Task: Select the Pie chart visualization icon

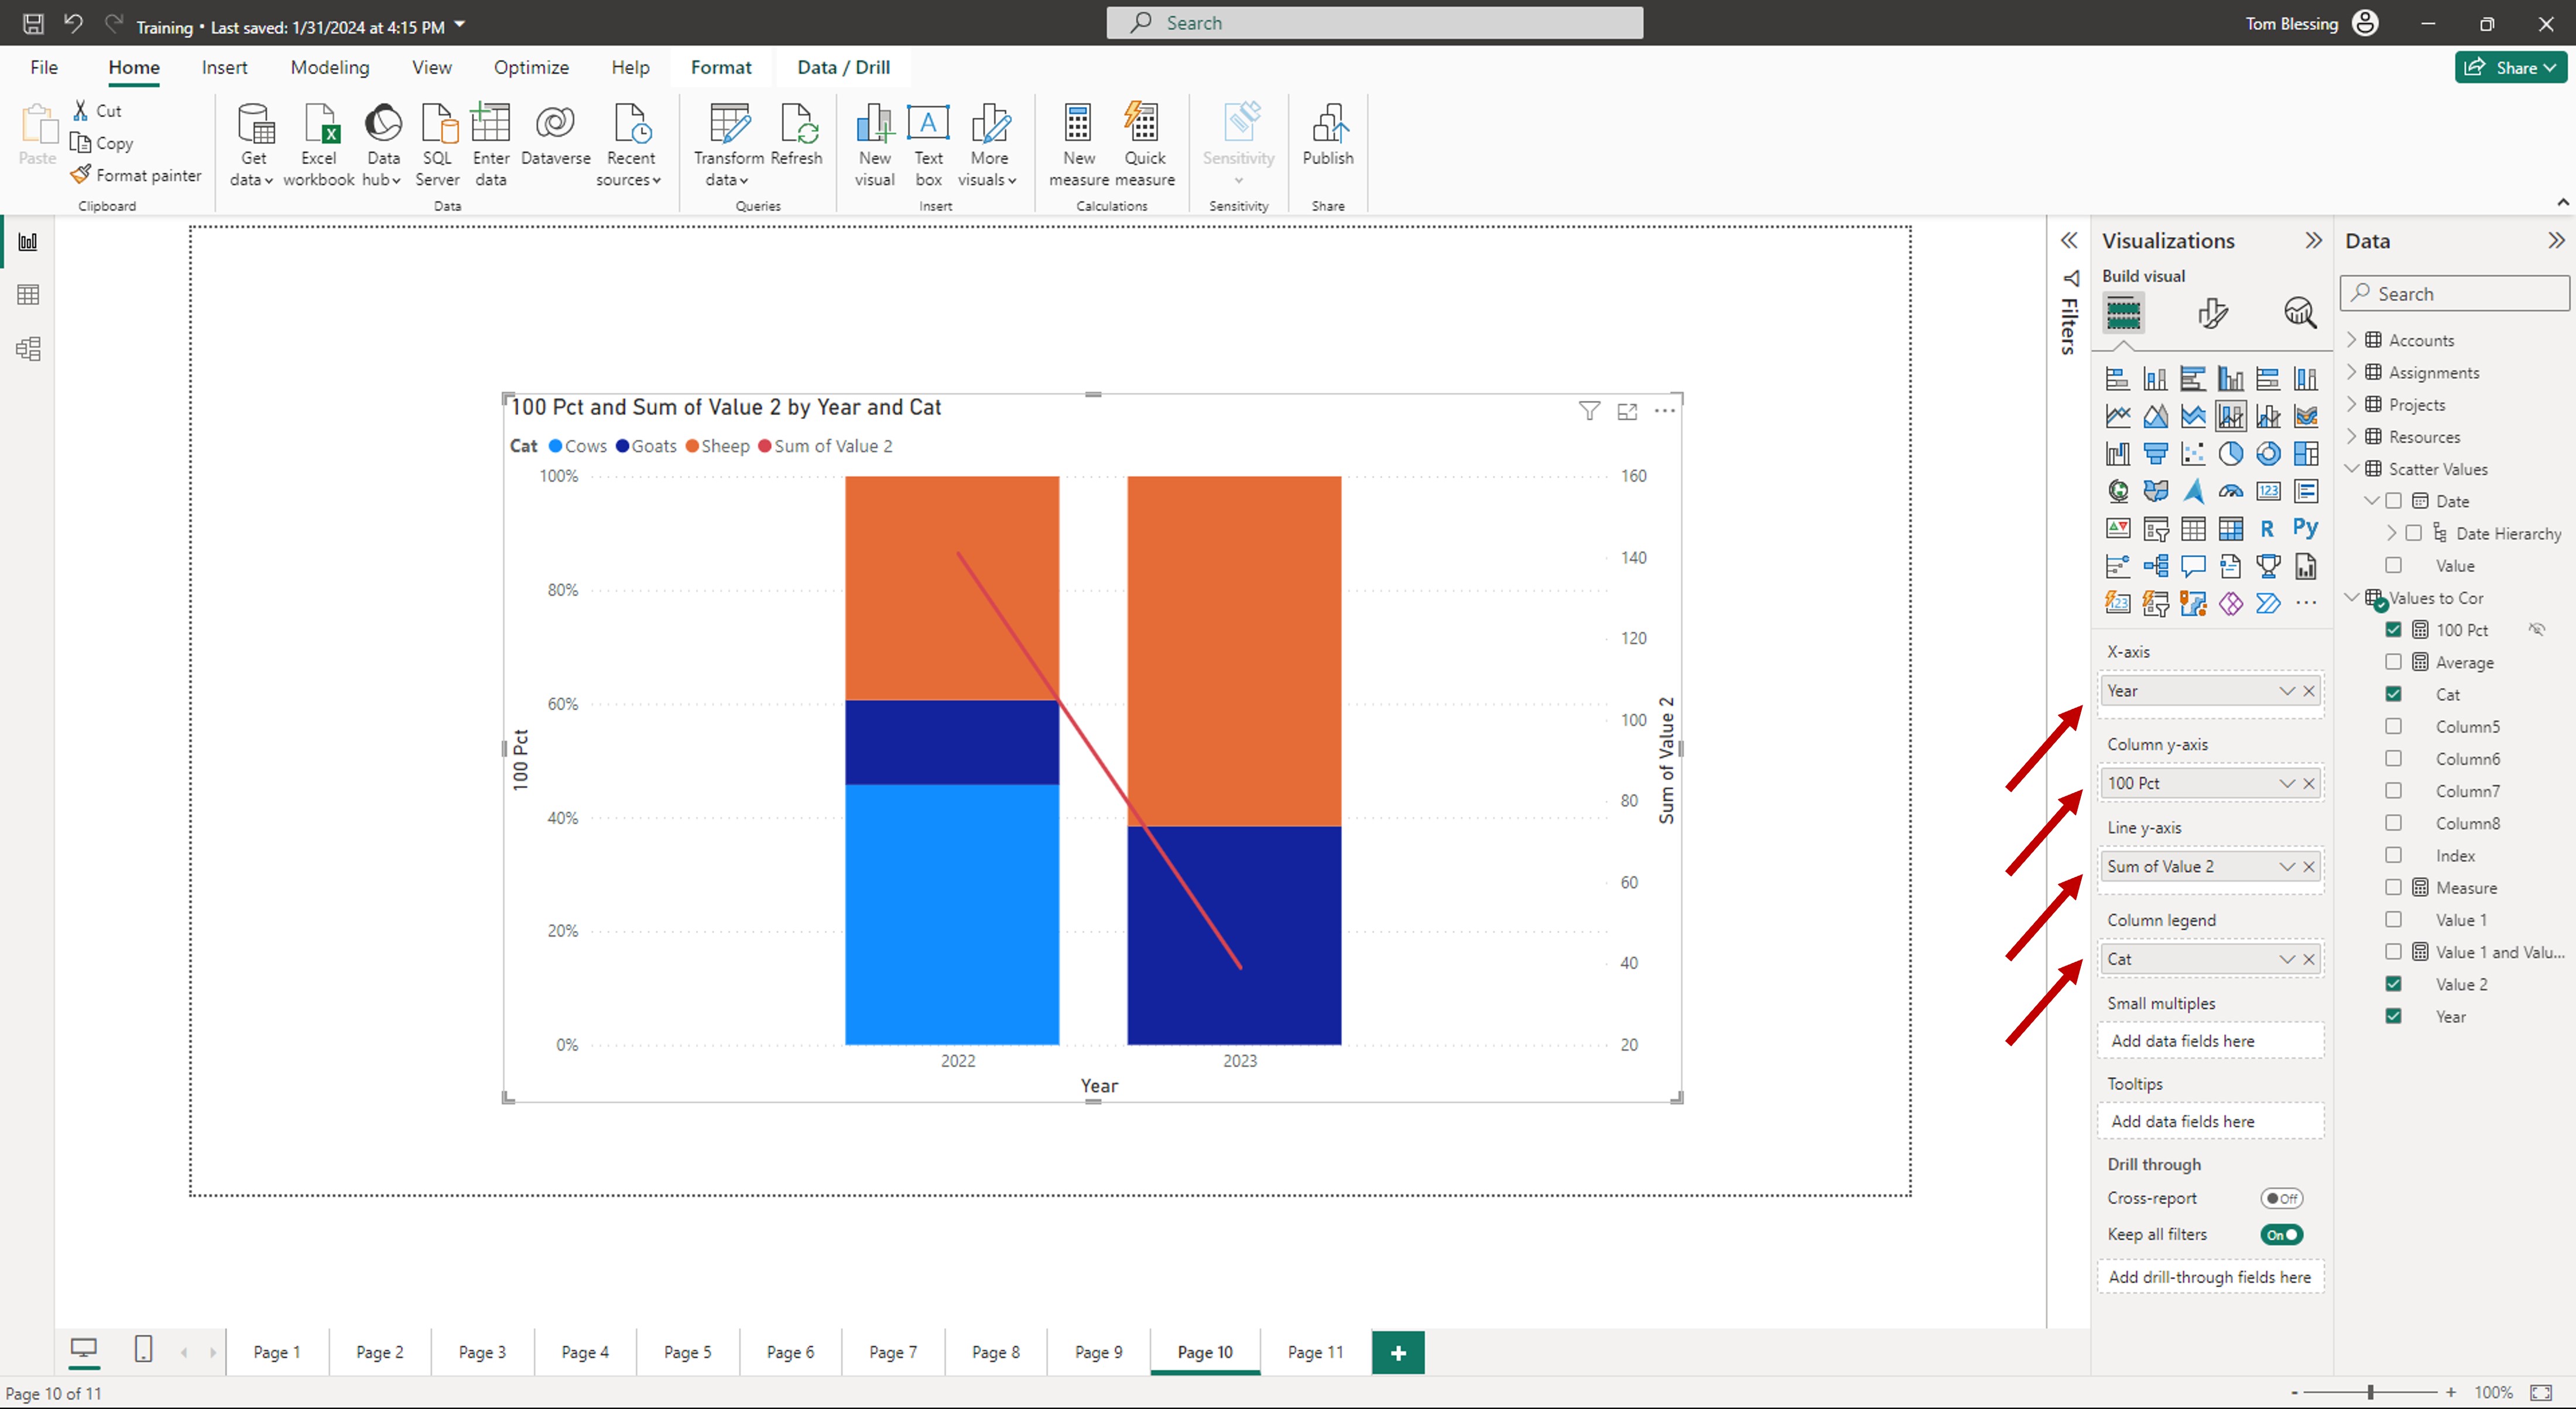Action: coord(2231,453)
